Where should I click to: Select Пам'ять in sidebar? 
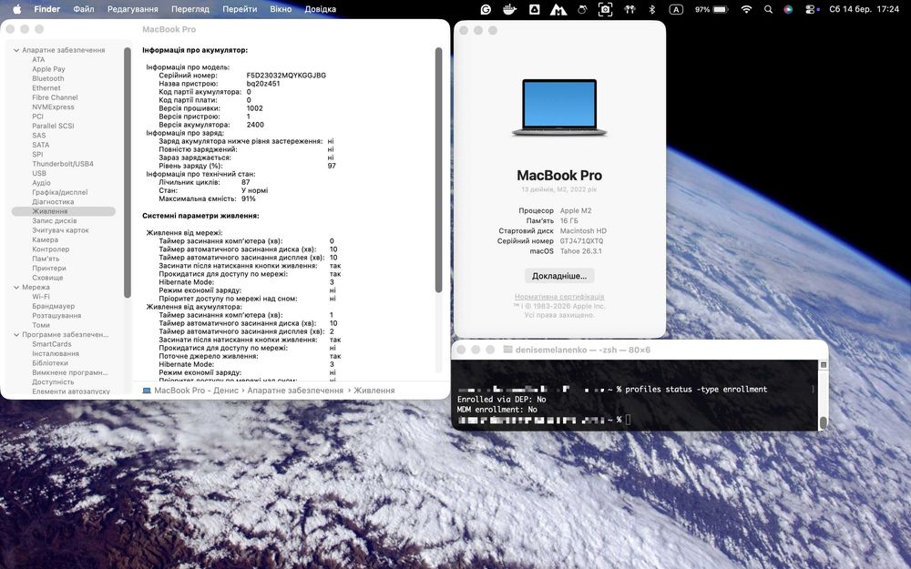point(46,259)
